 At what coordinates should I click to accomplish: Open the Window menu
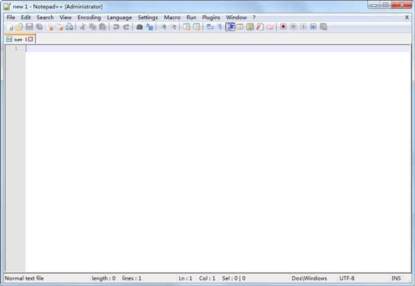(236, 17)
